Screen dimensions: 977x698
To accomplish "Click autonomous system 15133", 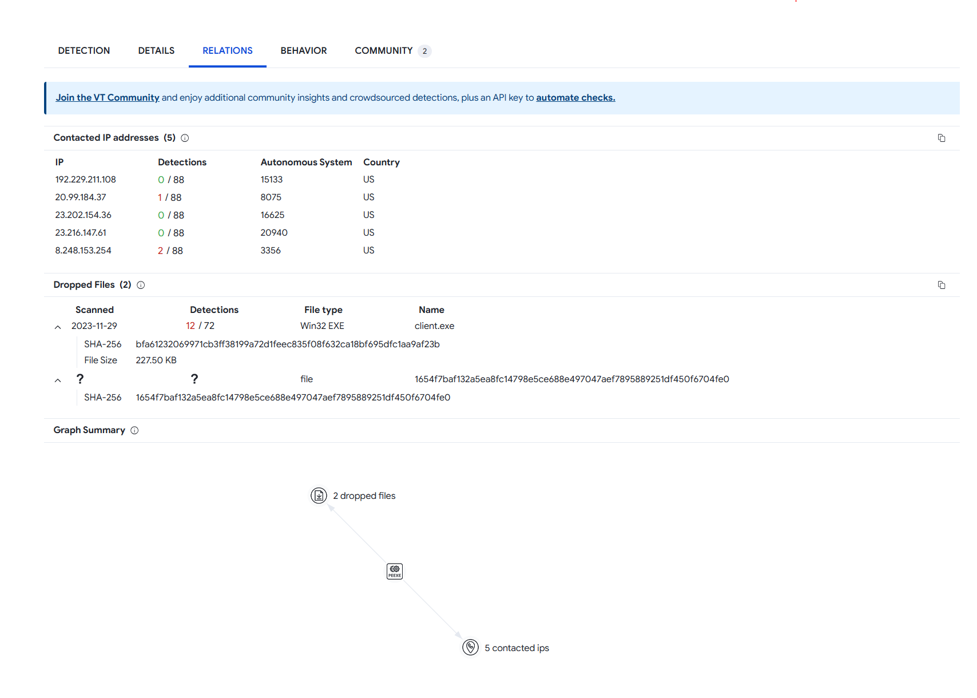I will [x=272, y=180].
